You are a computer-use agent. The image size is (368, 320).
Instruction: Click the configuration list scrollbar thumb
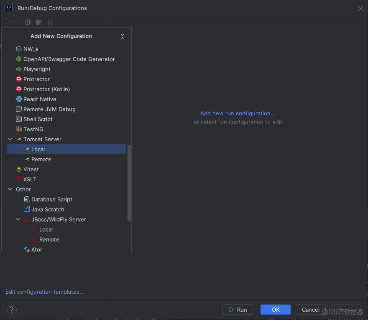(129, 183)
